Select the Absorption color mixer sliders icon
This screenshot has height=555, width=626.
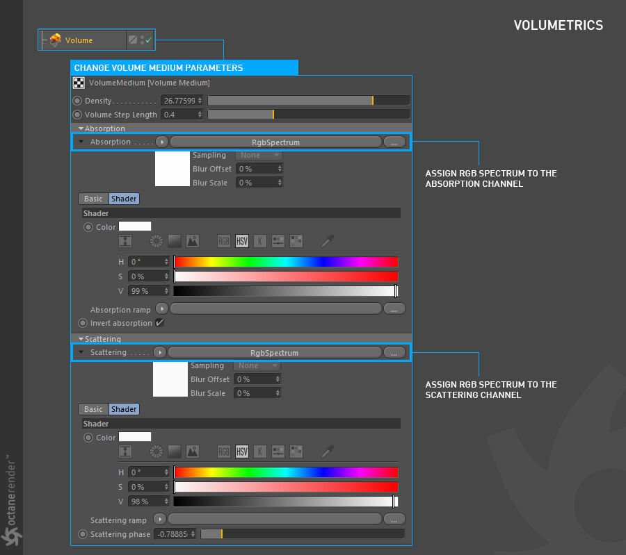[x=278, y=241]
